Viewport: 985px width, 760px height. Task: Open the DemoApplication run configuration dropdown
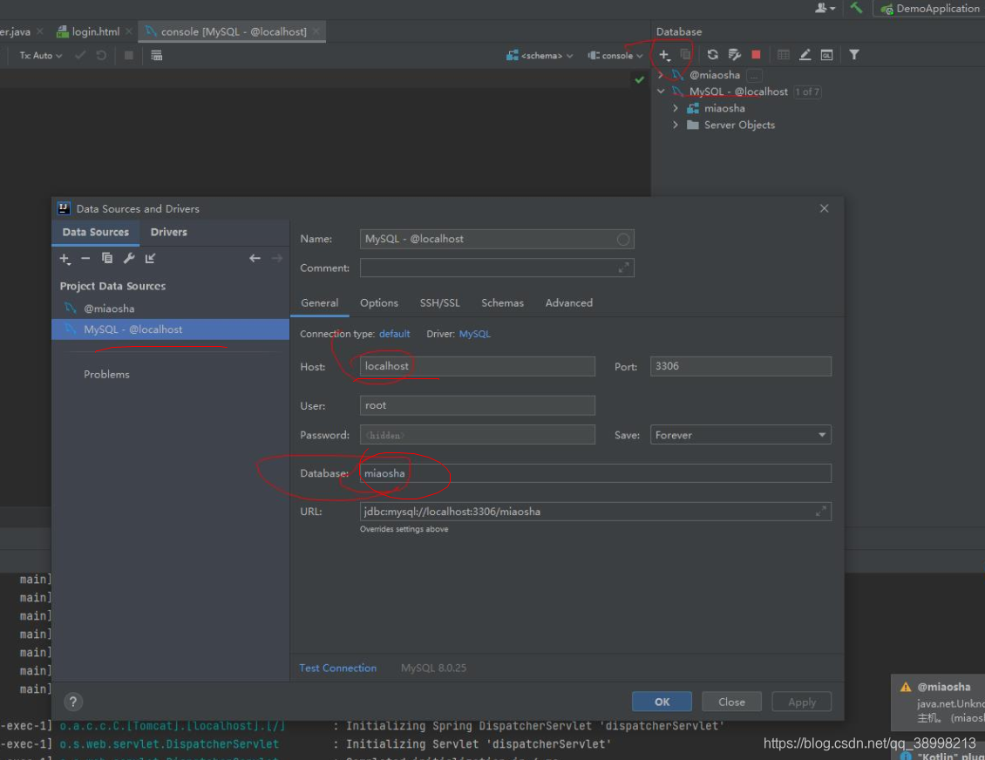[930, 8]
